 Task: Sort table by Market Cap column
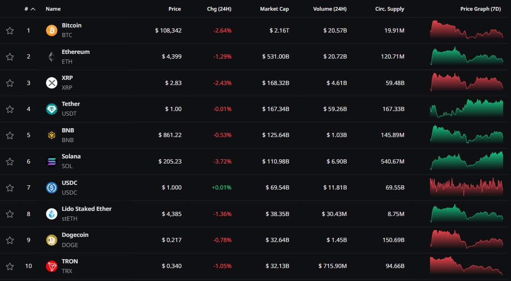274,9
